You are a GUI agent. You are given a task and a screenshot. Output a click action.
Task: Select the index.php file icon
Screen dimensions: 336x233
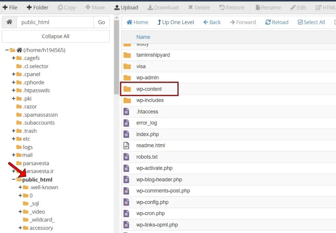click(126, 134)
